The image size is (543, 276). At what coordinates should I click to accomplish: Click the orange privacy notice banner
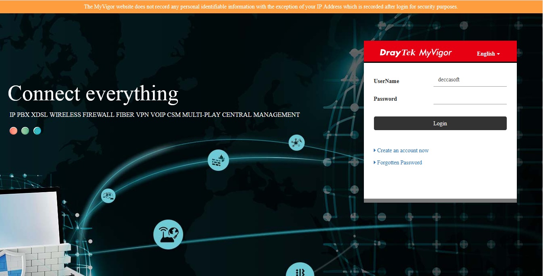coord(271,6)
